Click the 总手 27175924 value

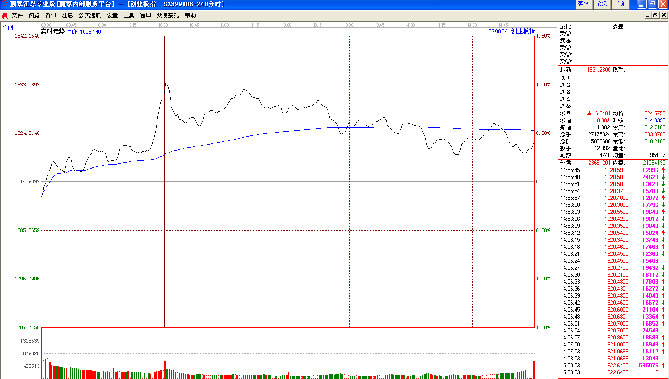tap(599, 134)
